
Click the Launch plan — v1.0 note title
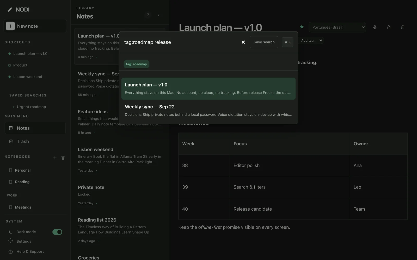pos(220,28)
